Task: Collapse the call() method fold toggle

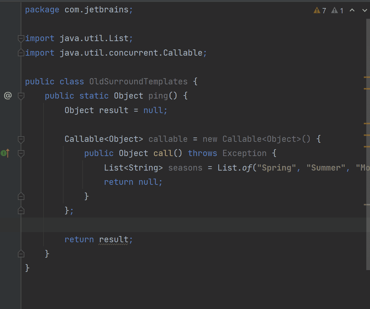Action: [x=21, y=154]
